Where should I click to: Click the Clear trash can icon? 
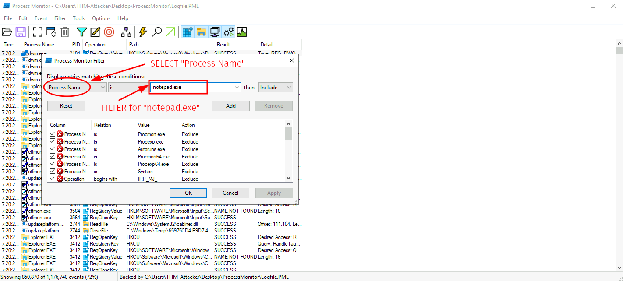click(x=65, y=32)
